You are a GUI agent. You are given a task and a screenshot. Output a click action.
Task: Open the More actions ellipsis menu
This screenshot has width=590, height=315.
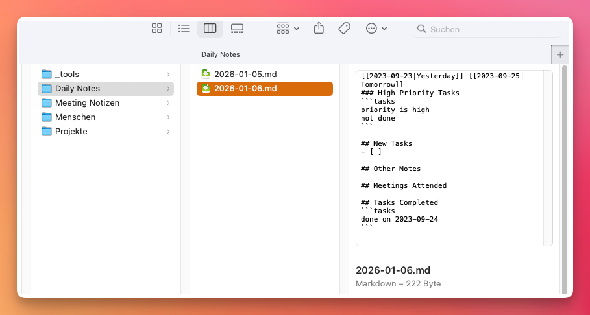pyautogui.click(x=376, y=29)
